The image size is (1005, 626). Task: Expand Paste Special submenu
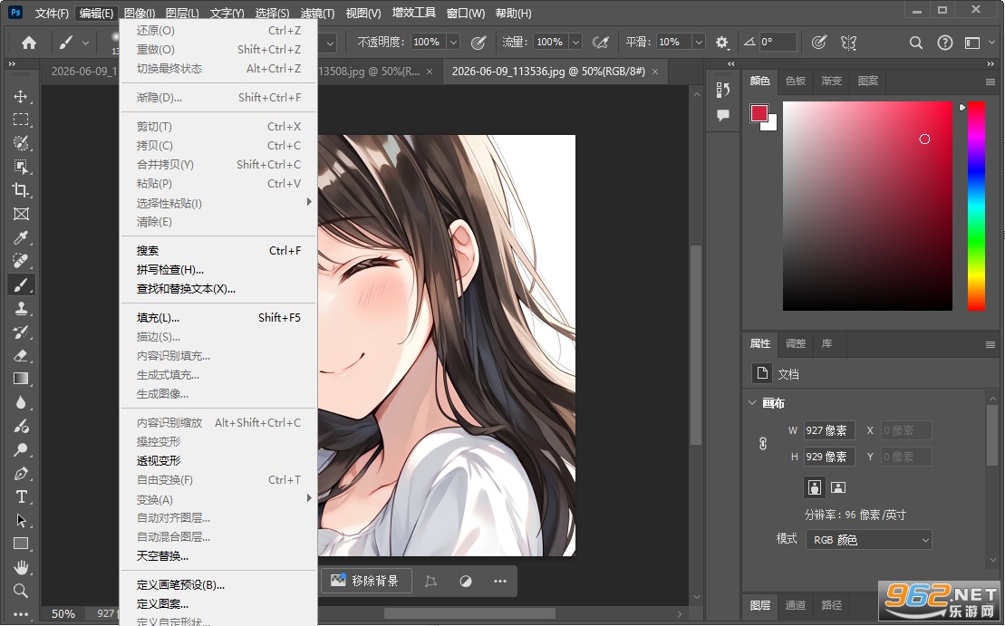pyautogui.click(x=217, y=203)
